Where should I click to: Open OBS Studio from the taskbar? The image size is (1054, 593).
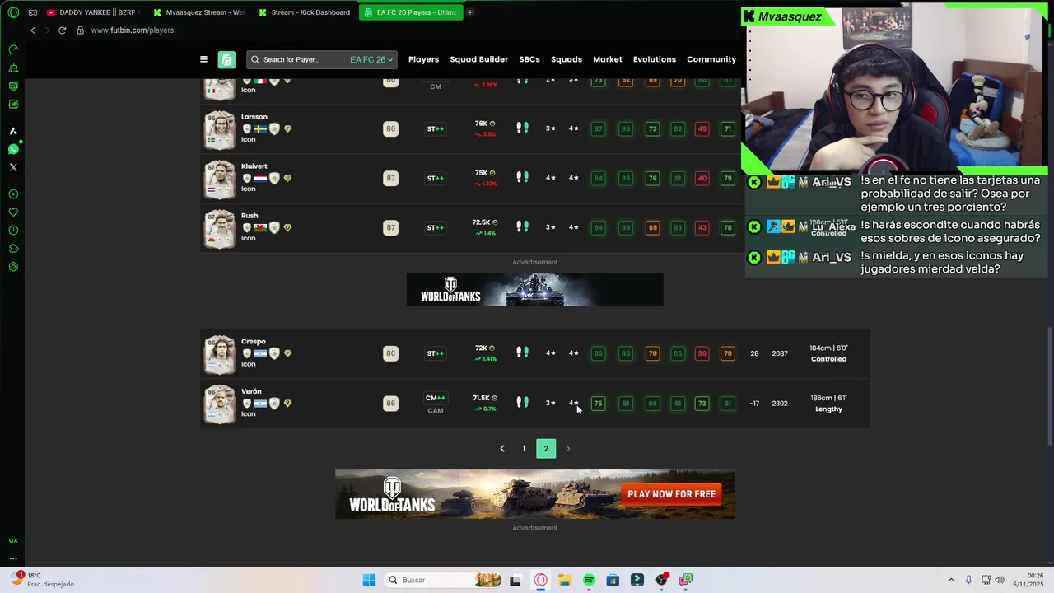tap(661, 580)
